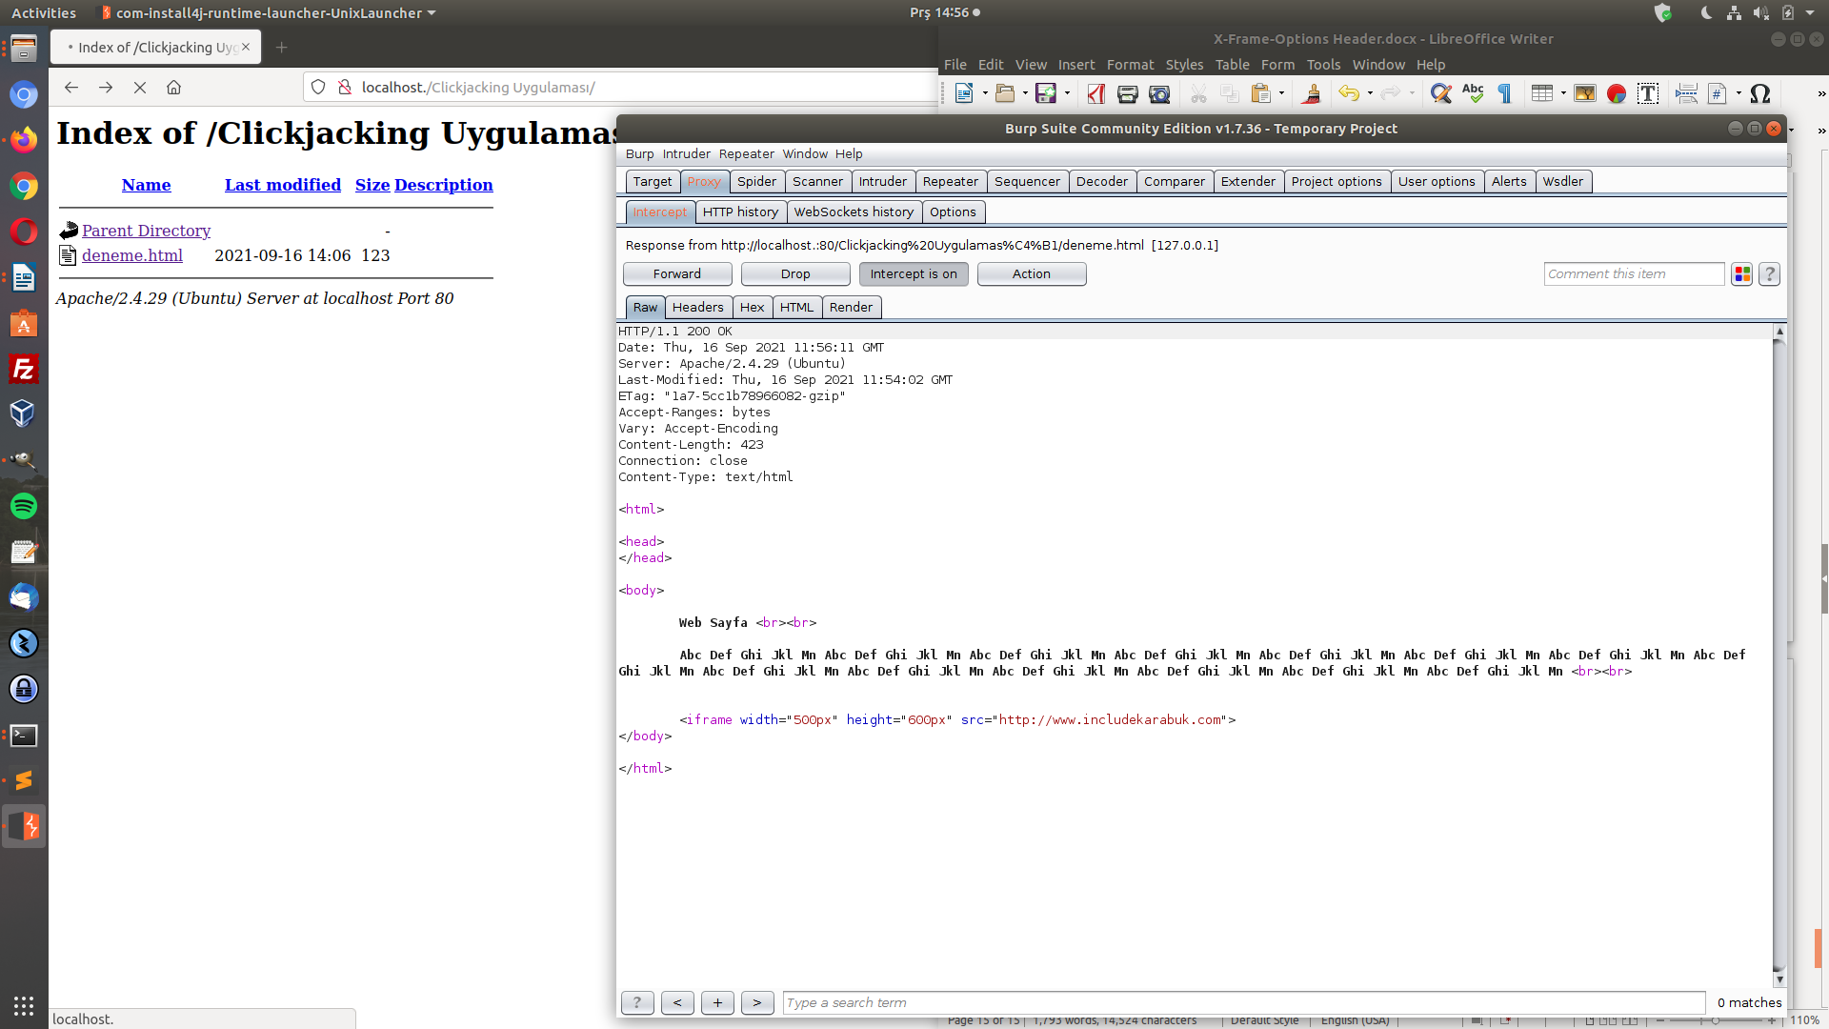Click the search term input field
1829x1029 pixels.
pyautogui.click(x=1243, y=1003)
